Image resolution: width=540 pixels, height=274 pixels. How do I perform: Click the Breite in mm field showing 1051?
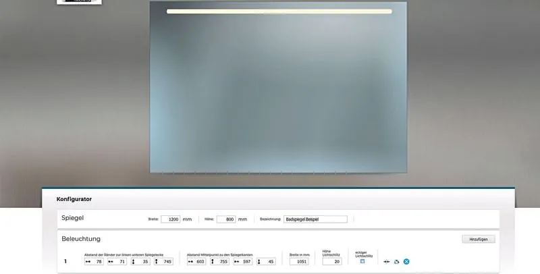(x=298, y=261)
